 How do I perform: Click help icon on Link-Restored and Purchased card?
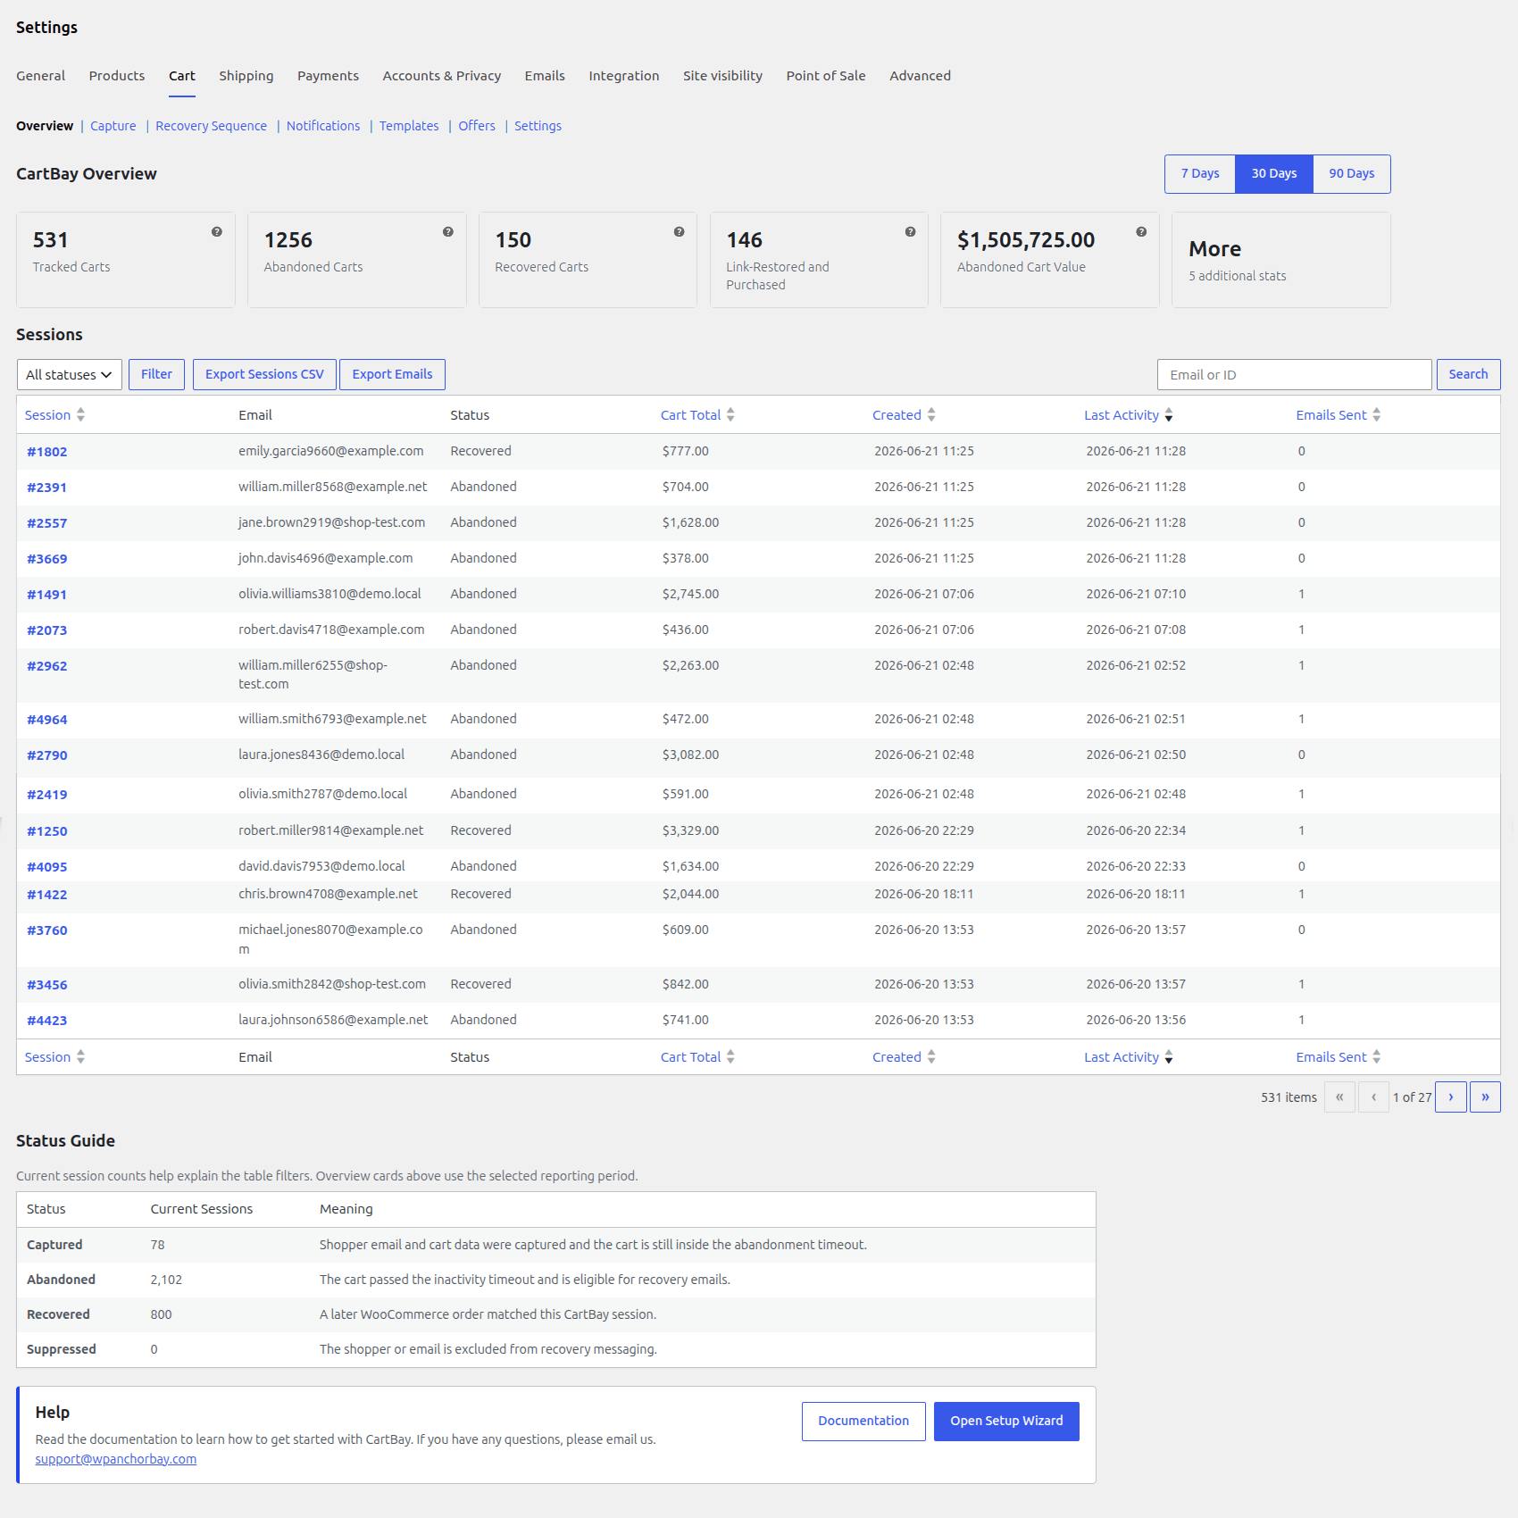click(911, 231)
